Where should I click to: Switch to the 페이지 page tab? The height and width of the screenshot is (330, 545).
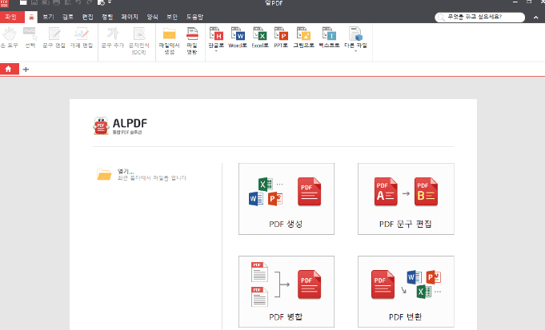(130, 17)
